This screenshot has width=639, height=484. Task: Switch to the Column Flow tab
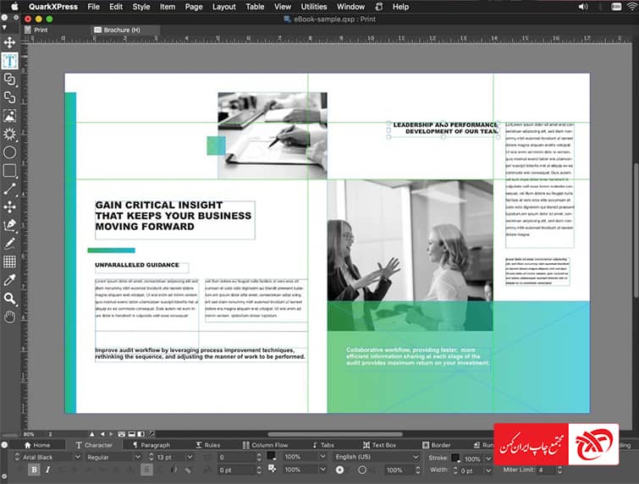pyautogui.click(x=265, y=445)
